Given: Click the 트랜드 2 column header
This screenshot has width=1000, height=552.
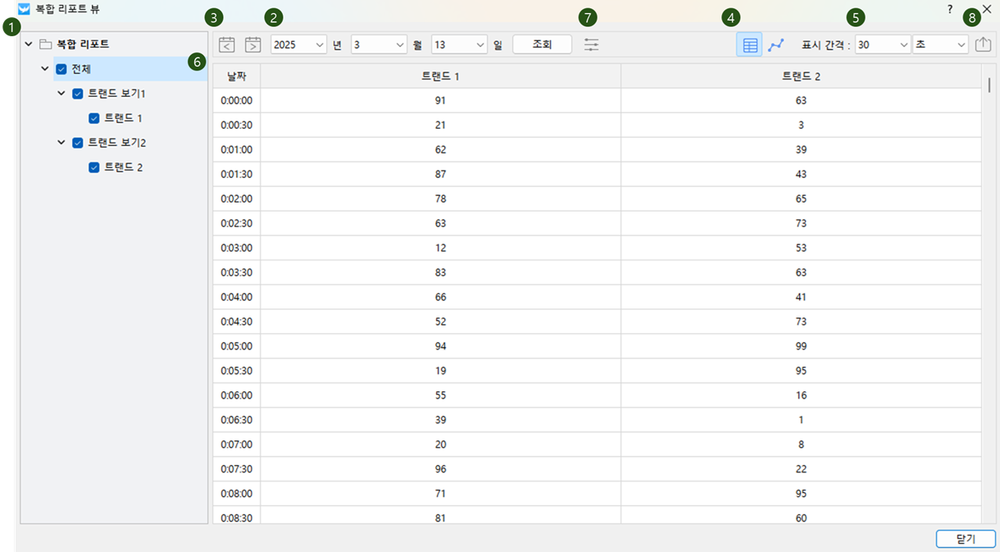Looking at the screenshot, I should [801, 76].
